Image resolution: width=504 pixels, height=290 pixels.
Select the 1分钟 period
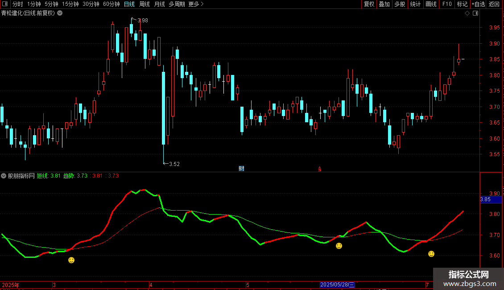click(x=34, y=4)
